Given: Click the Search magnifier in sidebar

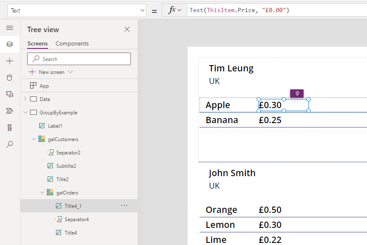Looking at the screenshot, I should pos(10,144).
